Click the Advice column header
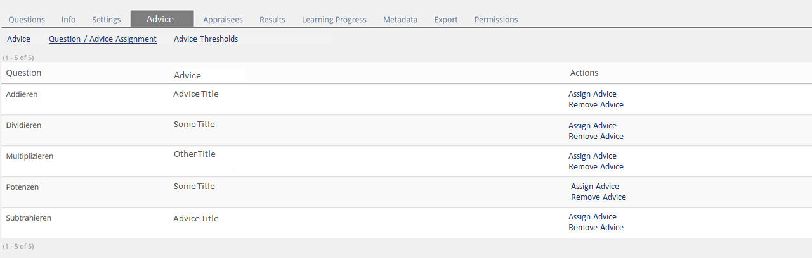The image size is (812, 258). coord(187,75)
